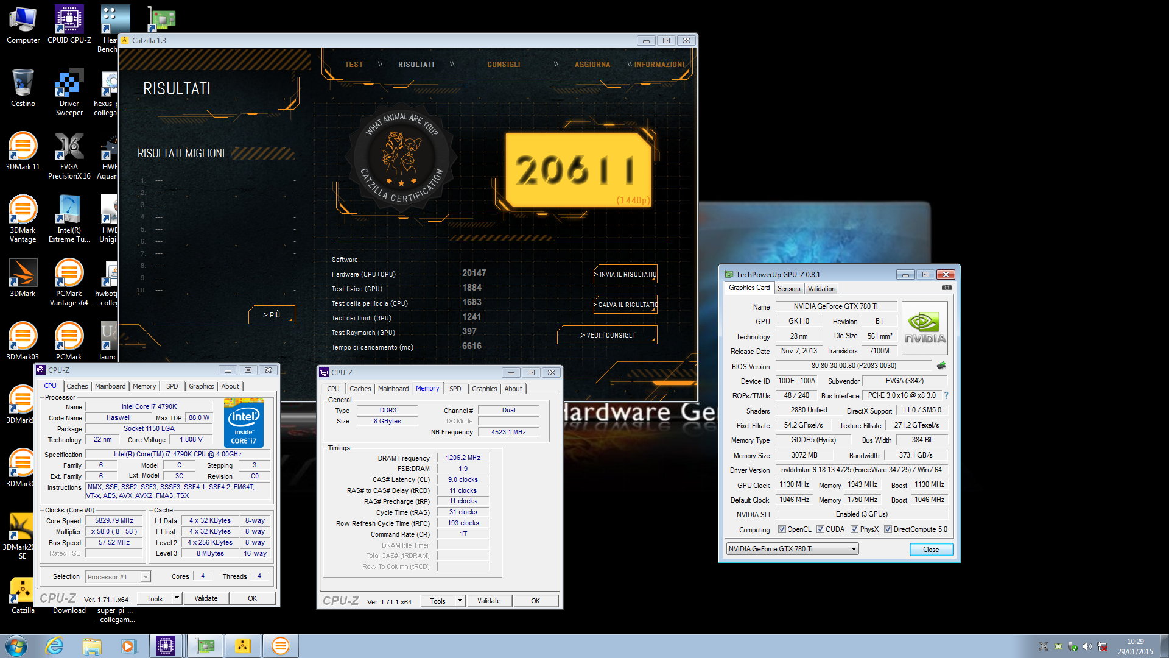Image resolution: width=1169 pixels, height=658 pixels.
Task: Click the Core Speed value field
Action: pos(114,521)
